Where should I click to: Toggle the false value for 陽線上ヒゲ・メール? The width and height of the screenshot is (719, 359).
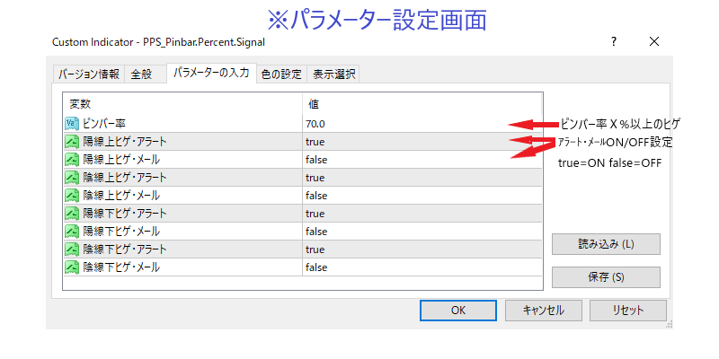[316, 160]
